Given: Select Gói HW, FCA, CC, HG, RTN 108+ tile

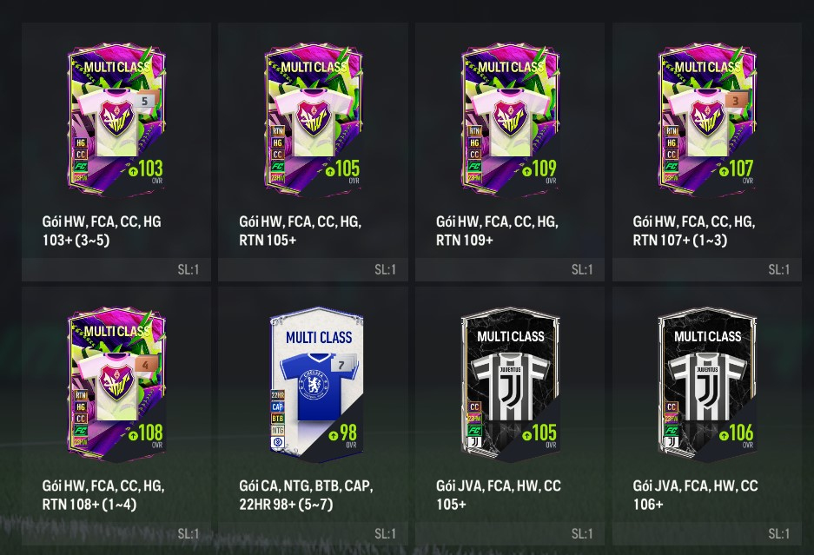Looking at the screenshot, I should click(x=116, y=416).
